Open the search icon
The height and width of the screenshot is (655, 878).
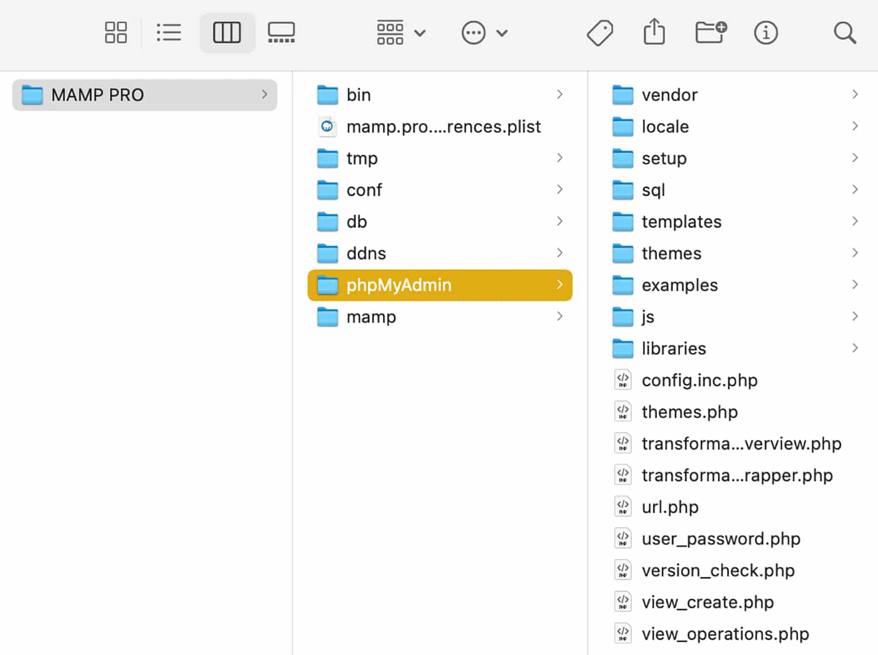point(845,32)
